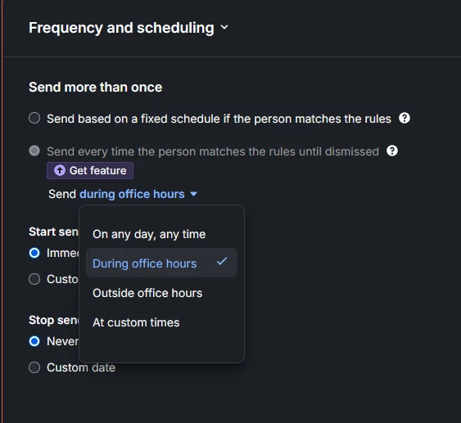This screenshot has width=461, height=423.
Task: Click Frequency and scheduling heading
Action: point(121,28)
